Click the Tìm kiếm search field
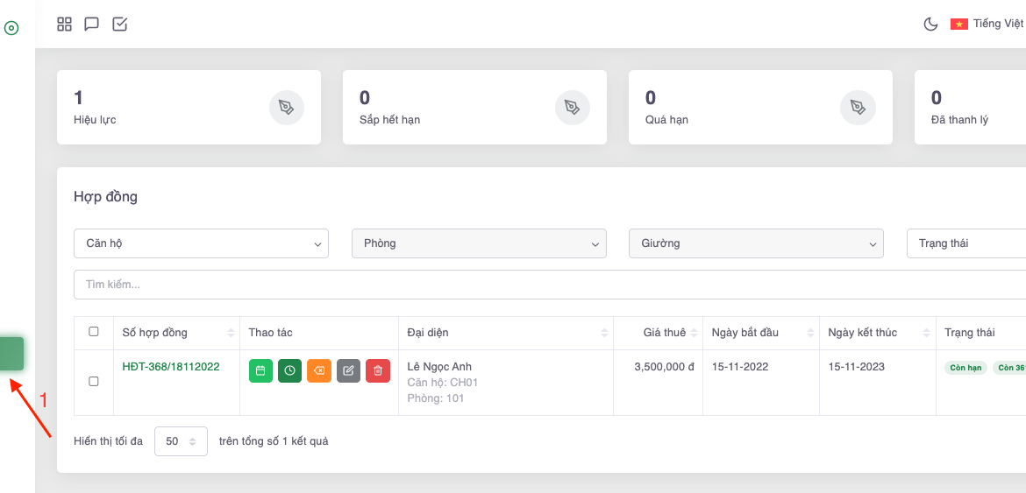 [x=544, y=285]
